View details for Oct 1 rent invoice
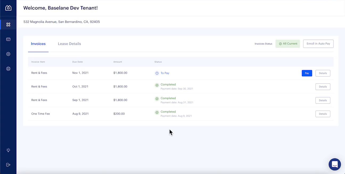The width and height of the screenshot is (345, 174). pos(323,87)
